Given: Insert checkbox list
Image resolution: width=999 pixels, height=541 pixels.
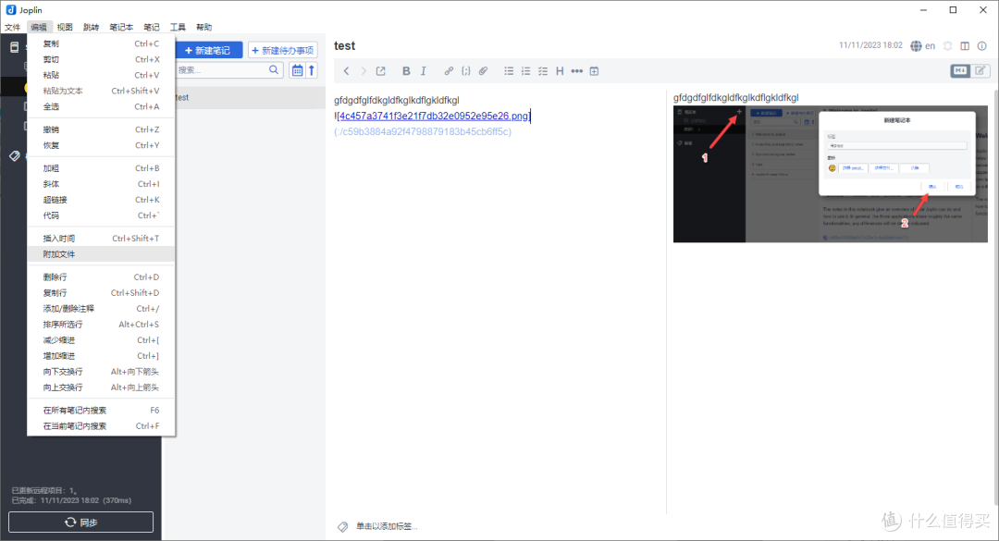Looking at the screenshot, I should click(543, 70).
